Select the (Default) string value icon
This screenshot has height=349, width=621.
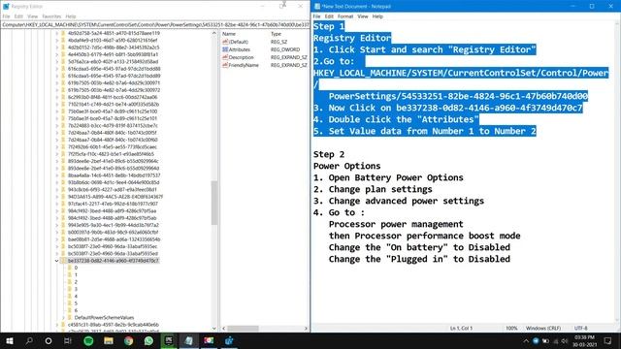tap(225, 42)
